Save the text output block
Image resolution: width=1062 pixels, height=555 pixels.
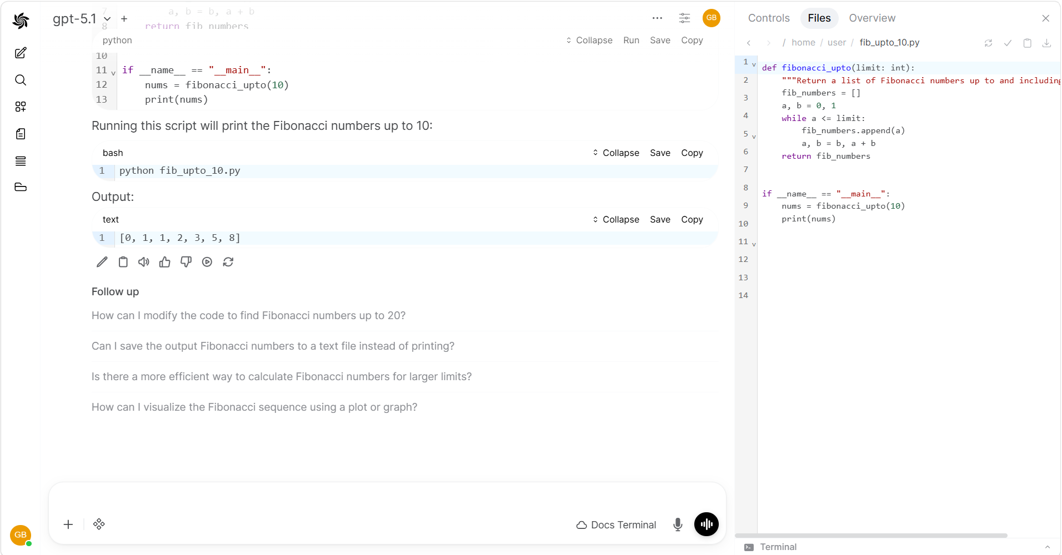coord(660,220)
